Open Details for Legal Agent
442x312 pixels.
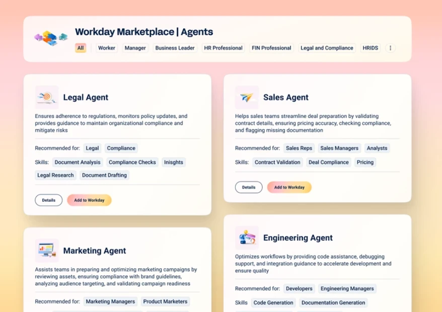click(x=49, y=200)
